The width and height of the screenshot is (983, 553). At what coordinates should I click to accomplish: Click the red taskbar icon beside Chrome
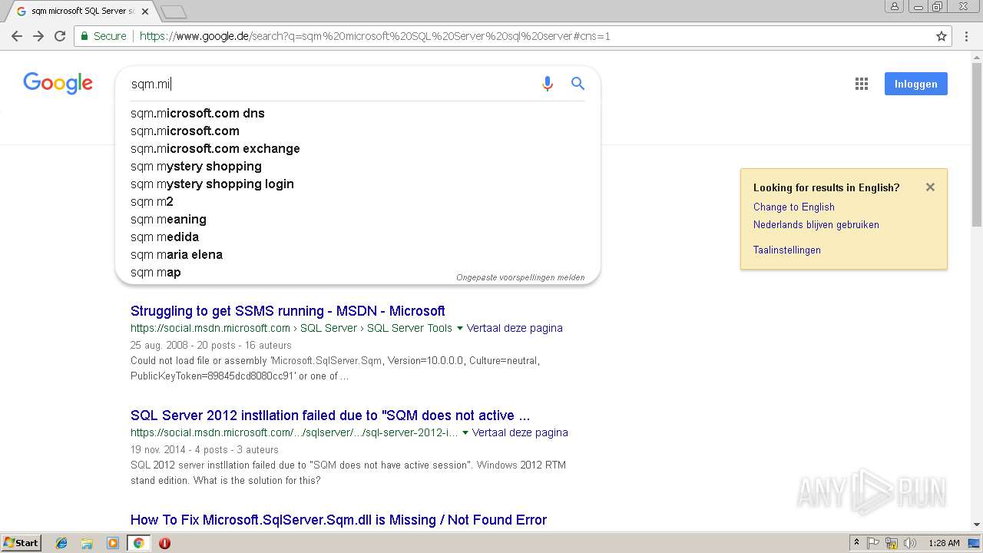coord(164,543)
